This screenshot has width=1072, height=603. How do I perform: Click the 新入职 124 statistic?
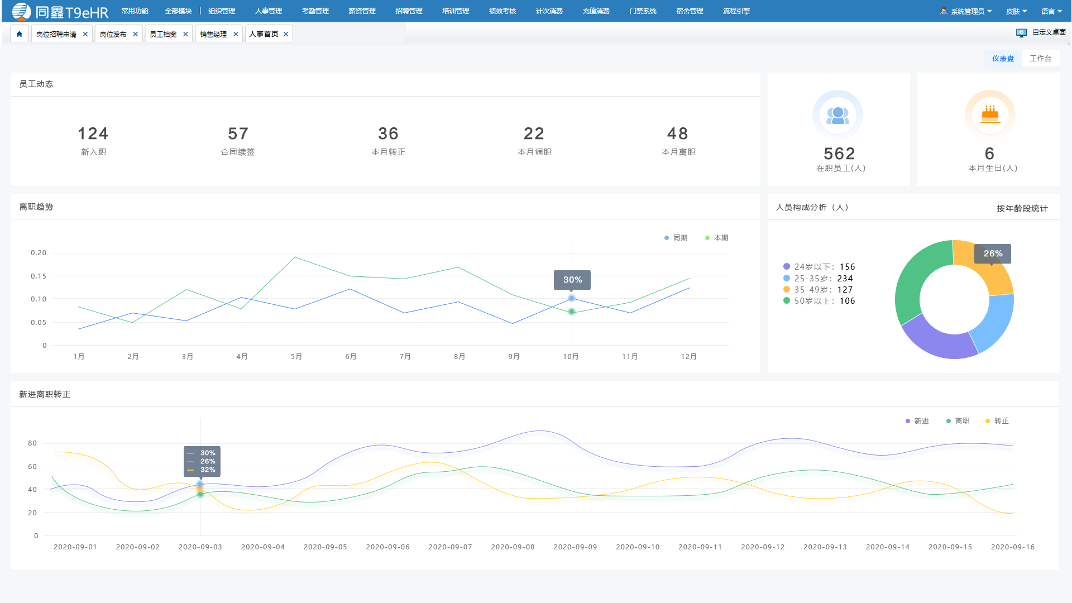click(x=93, y=141)
